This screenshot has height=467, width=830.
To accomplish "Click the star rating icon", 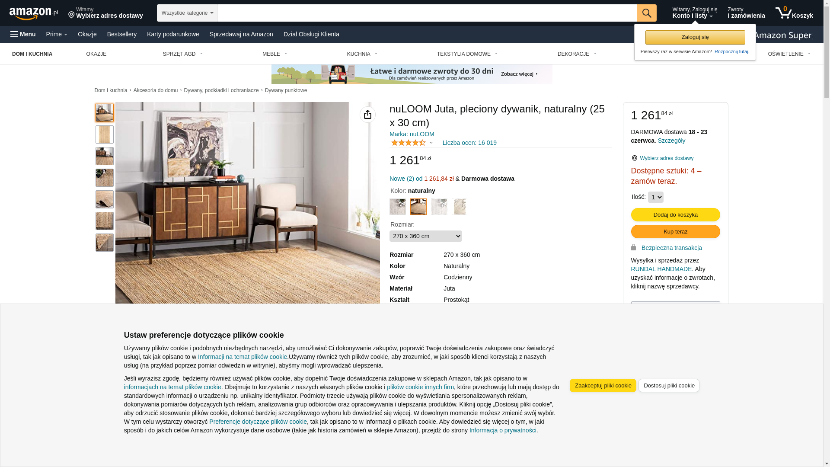I will click(x=409, y=143).
